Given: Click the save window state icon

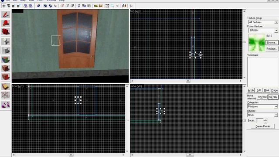Looking at the screenshot, I should 31,6.
